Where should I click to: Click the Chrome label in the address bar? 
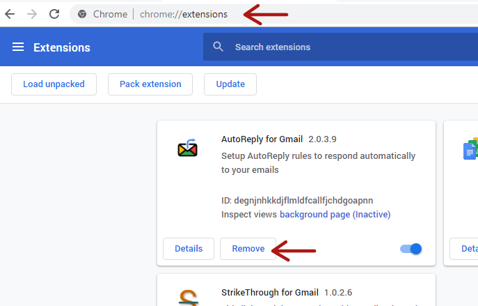click(x=110, y=14)
